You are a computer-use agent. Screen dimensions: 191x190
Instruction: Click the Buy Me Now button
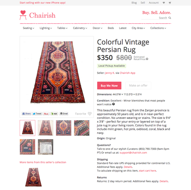pos(109,86)
